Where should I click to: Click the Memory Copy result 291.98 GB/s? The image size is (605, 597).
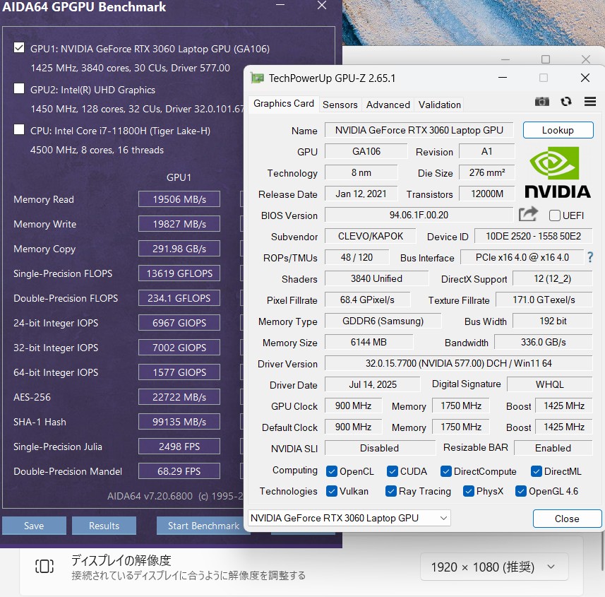tap(179, 249)
